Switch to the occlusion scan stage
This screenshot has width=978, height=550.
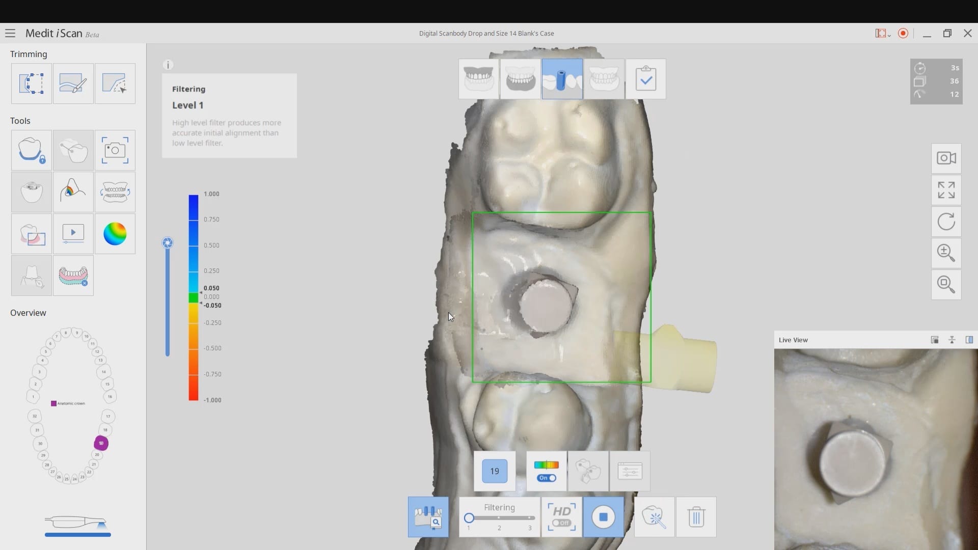(x=604, y=79)
